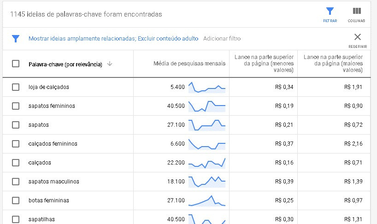Sort by Média de pesquisas mensais column
377x224 pixels.
click(x=189, y=64)
